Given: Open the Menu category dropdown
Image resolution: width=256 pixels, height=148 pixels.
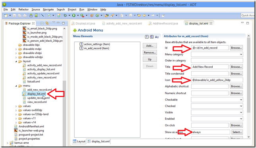Looking at the screenshot, I should coord(217,54).
